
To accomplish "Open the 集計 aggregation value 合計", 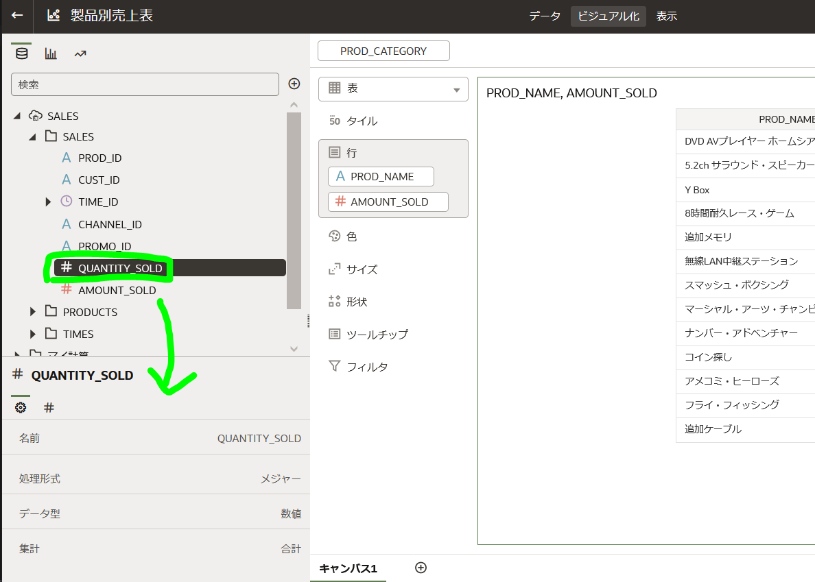I will tap(291, 549).
